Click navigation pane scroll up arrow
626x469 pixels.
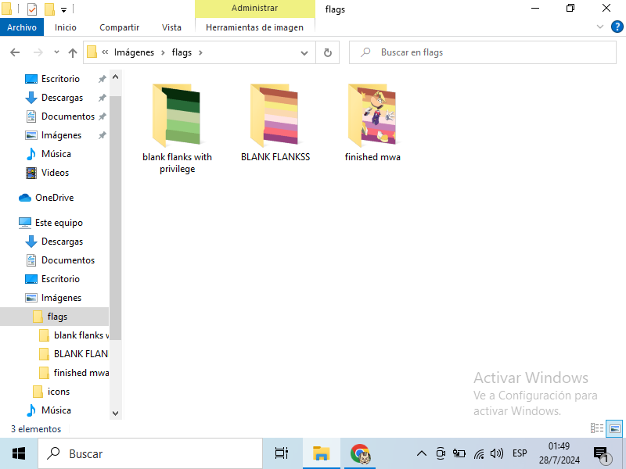115,77
